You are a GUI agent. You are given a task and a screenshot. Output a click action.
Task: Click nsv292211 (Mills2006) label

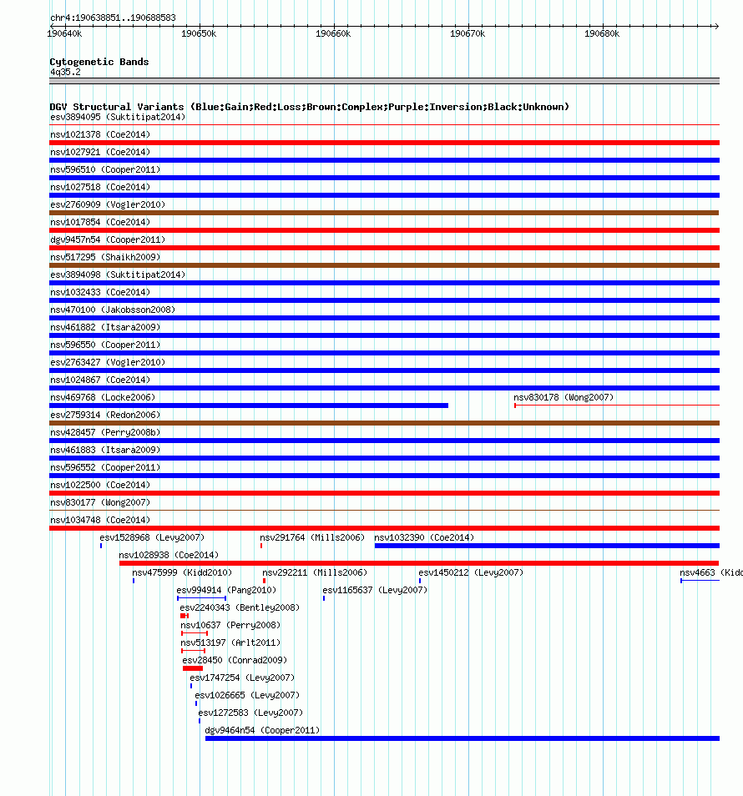[315, 572]
